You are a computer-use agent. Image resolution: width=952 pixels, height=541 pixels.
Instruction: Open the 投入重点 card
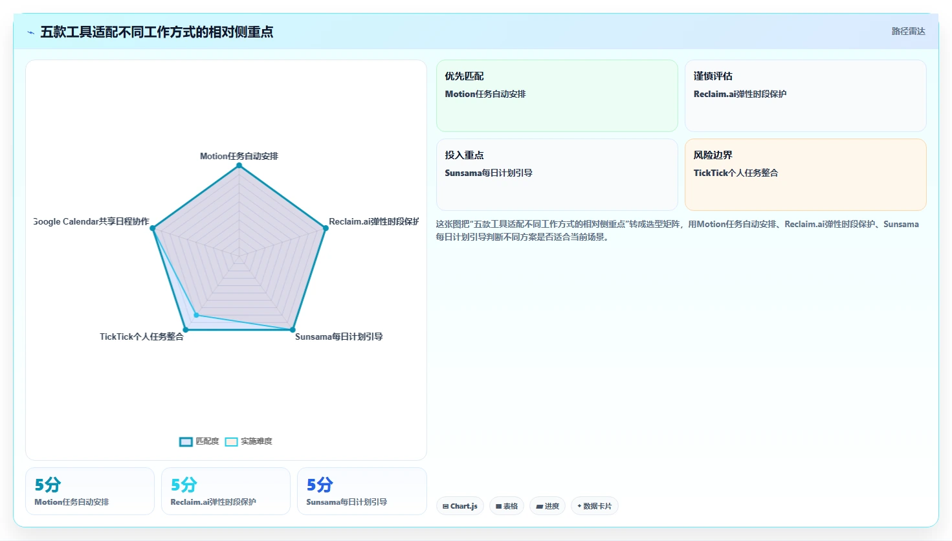[557, 175]
